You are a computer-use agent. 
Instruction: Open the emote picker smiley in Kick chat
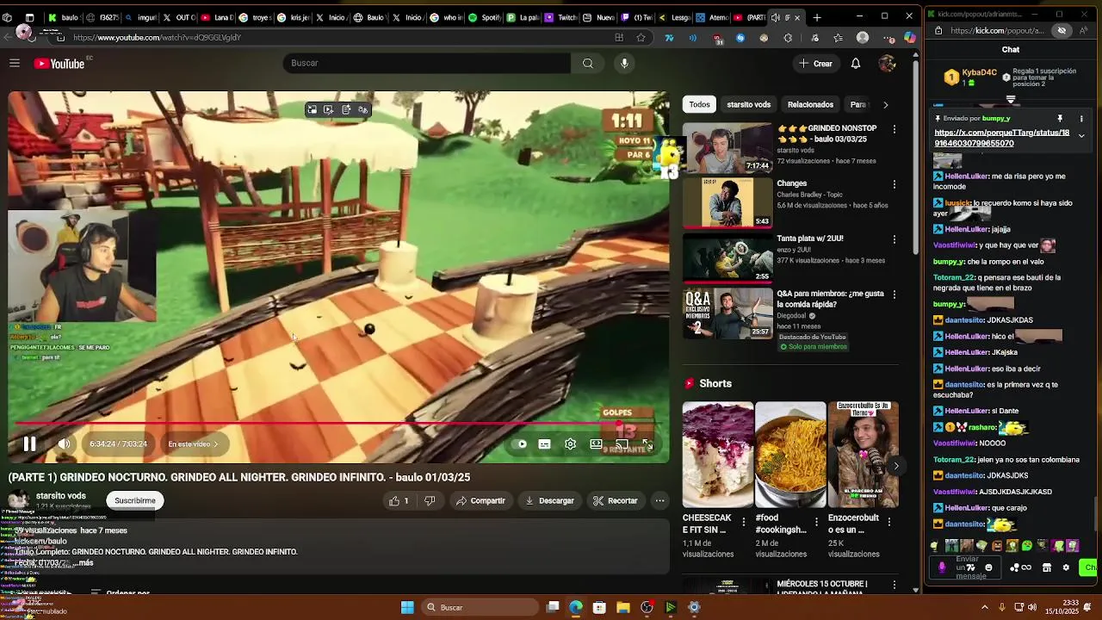988,567
